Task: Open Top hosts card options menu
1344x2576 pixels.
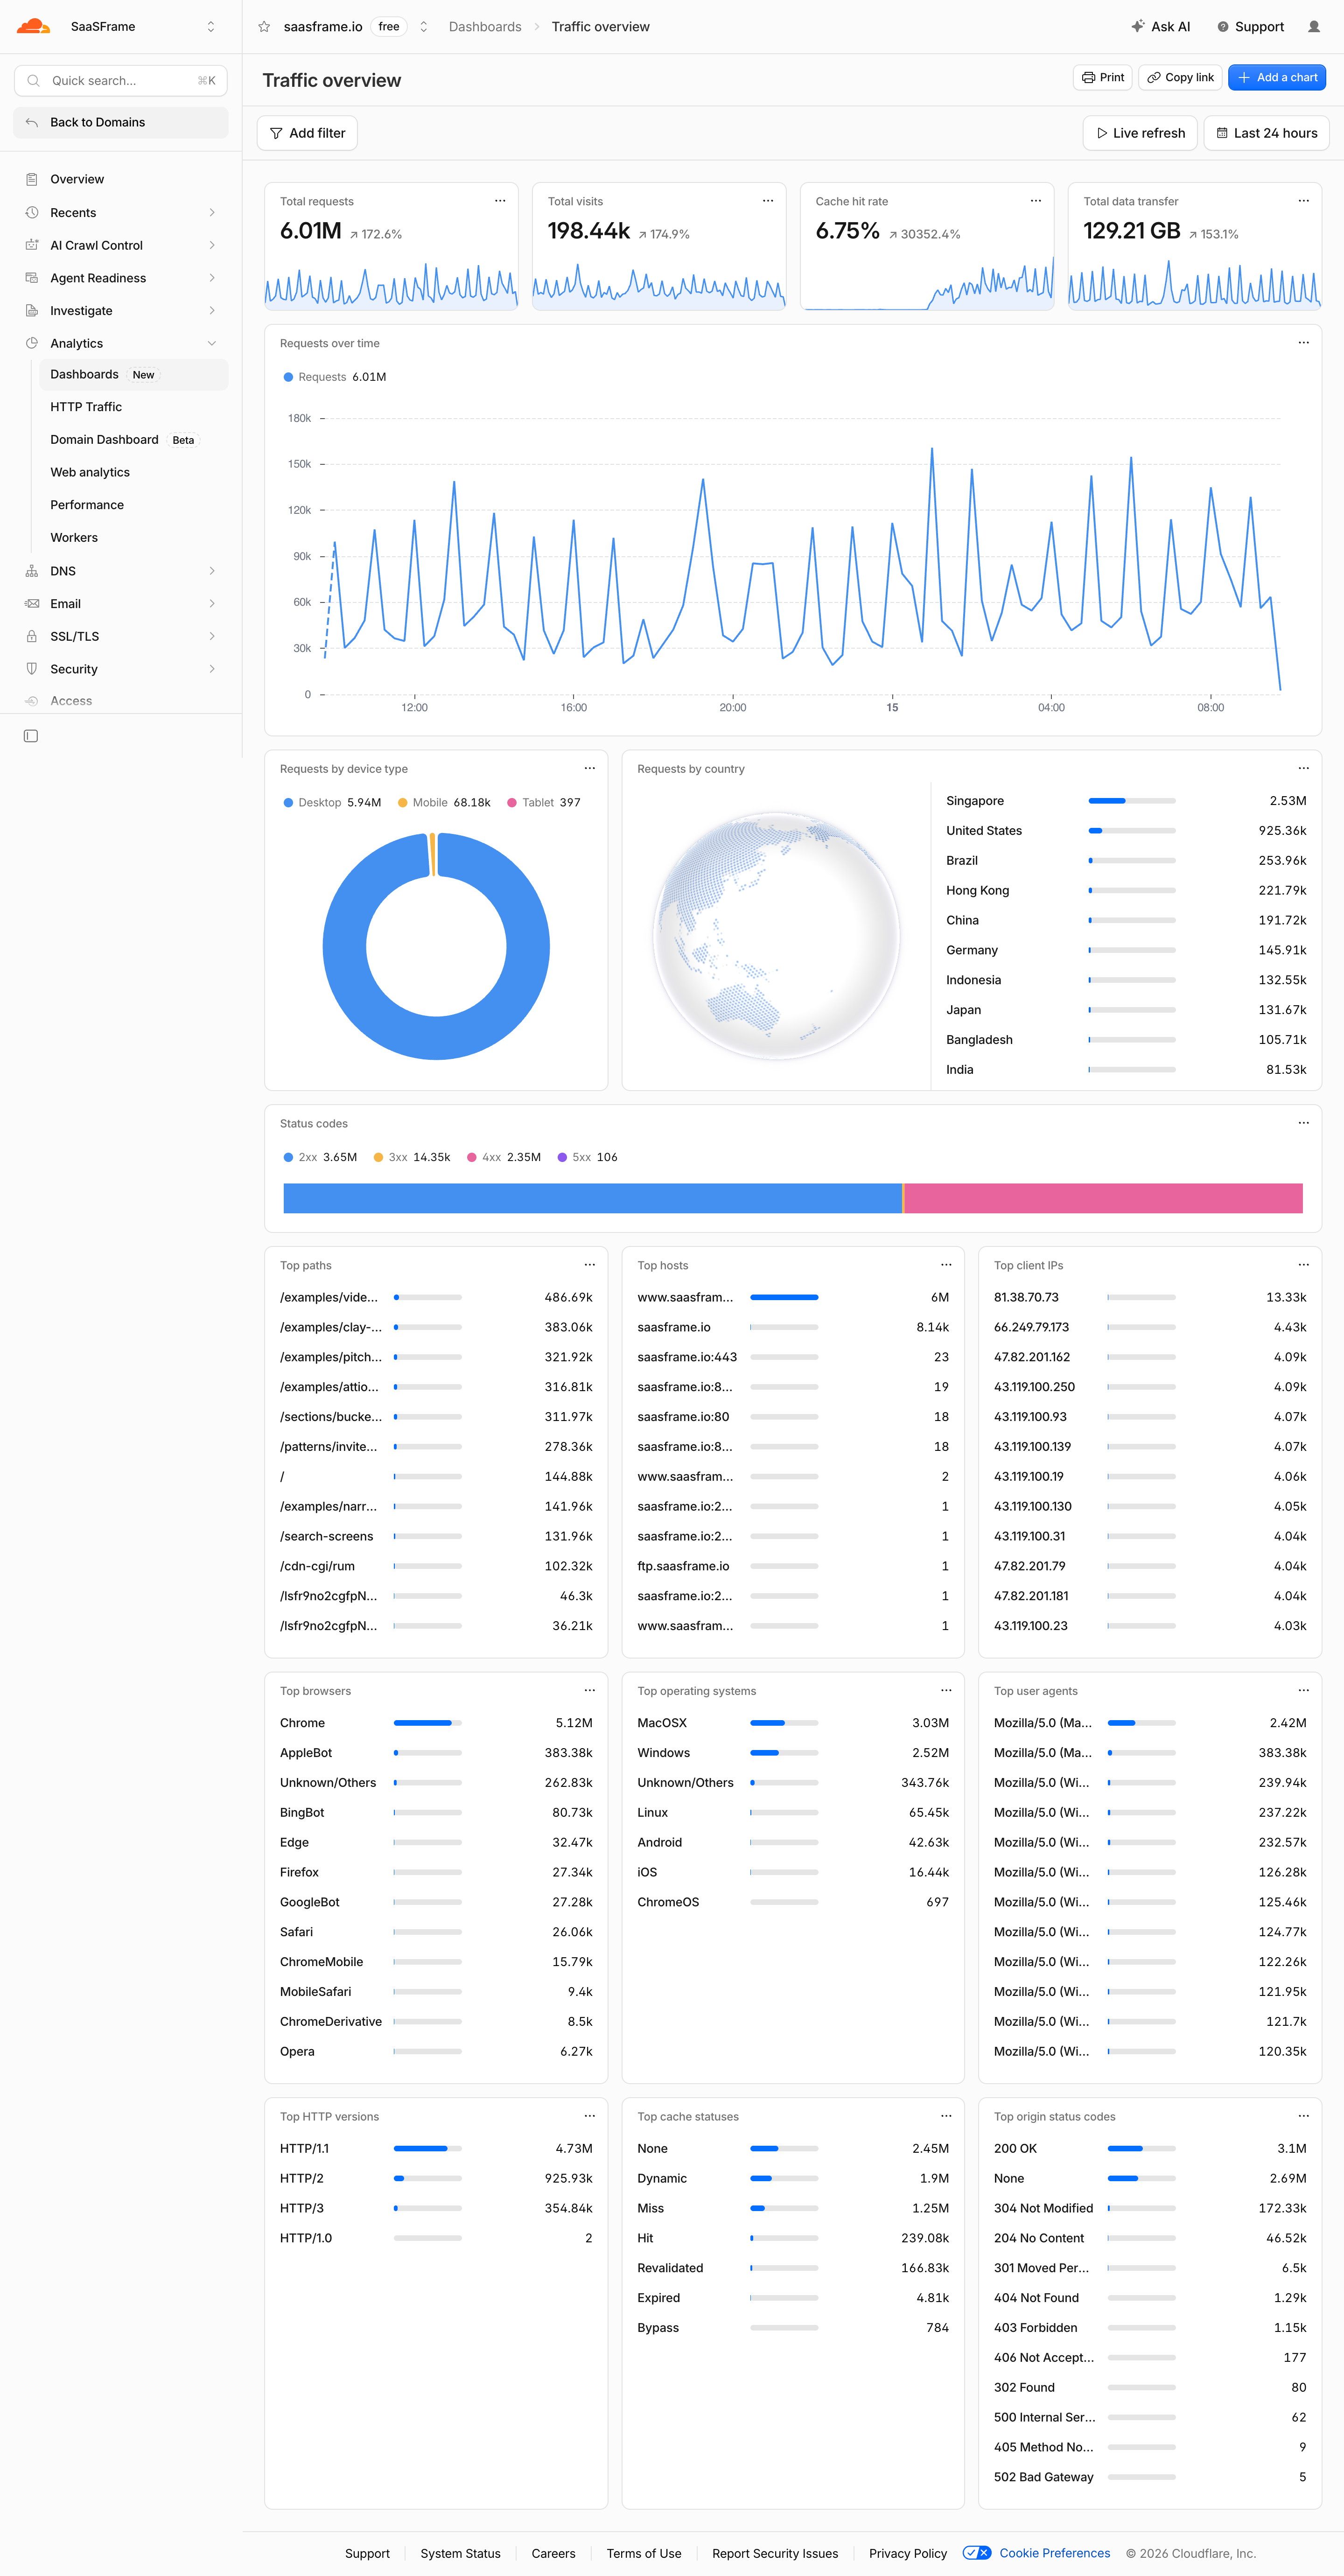Action: (x=946, y=1265)
